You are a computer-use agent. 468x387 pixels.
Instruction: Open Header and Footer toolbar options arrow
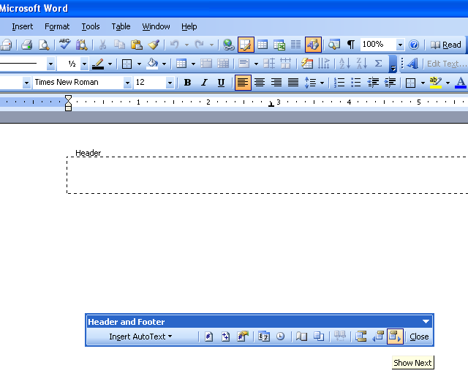coord(426,322)
